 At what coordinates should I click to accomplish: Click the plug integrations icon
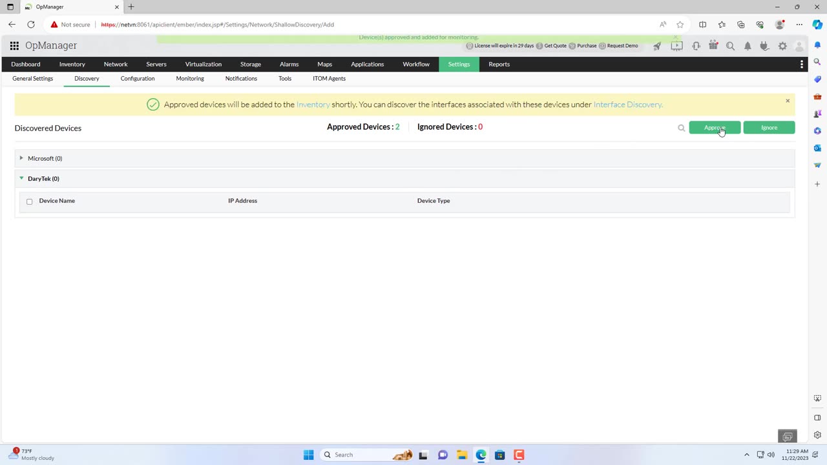pyautogui.click(x=764, y=46)
